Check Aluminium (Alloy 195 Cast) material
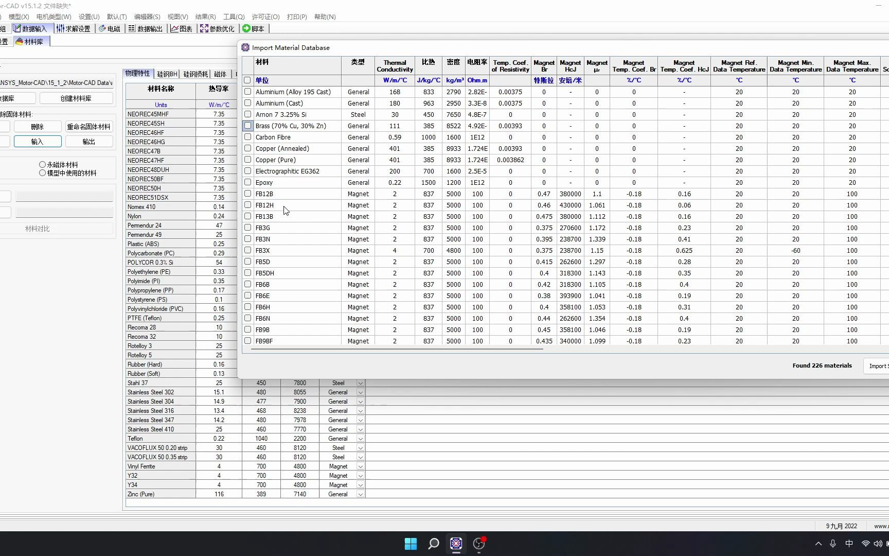Image resolution: width=889 pixels, height=556 pixels. coord(247,92)
